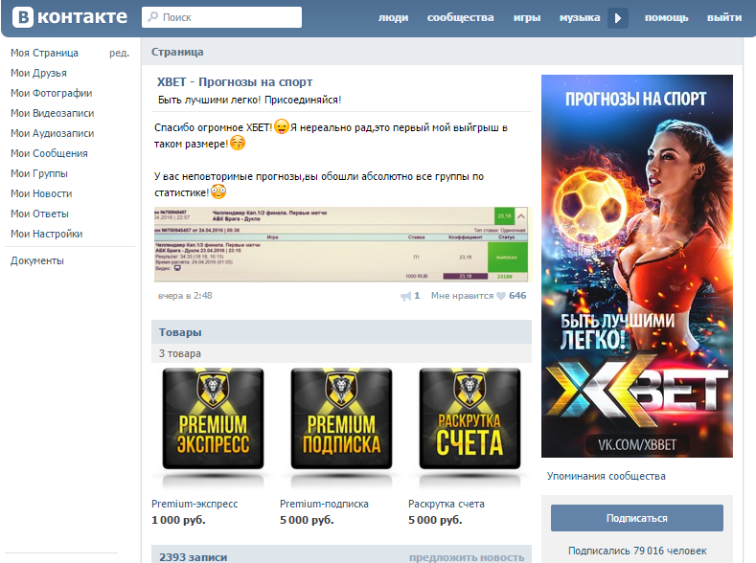Viewport: 756px width, 563px height.
Task: Open помощь in the top navigation
Action: [666, 17]
